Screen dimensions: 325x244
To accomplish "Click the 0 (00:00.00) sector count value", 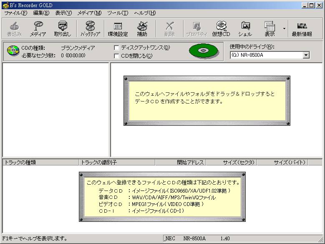I will click(73, 56).
